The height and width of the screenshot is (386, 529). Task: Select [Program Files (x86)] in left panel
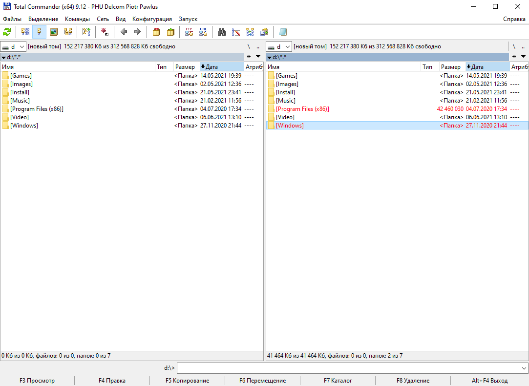[131, 109]
